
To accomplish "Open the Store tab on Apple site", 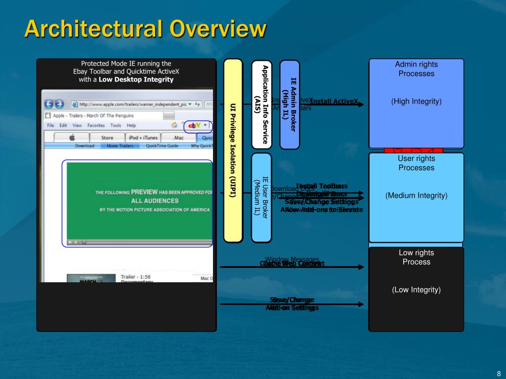I will pos(107,138).
